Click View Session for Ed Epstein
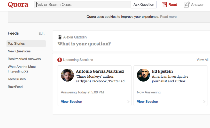This screenshot has width=210, height=128. click(147, 101)
